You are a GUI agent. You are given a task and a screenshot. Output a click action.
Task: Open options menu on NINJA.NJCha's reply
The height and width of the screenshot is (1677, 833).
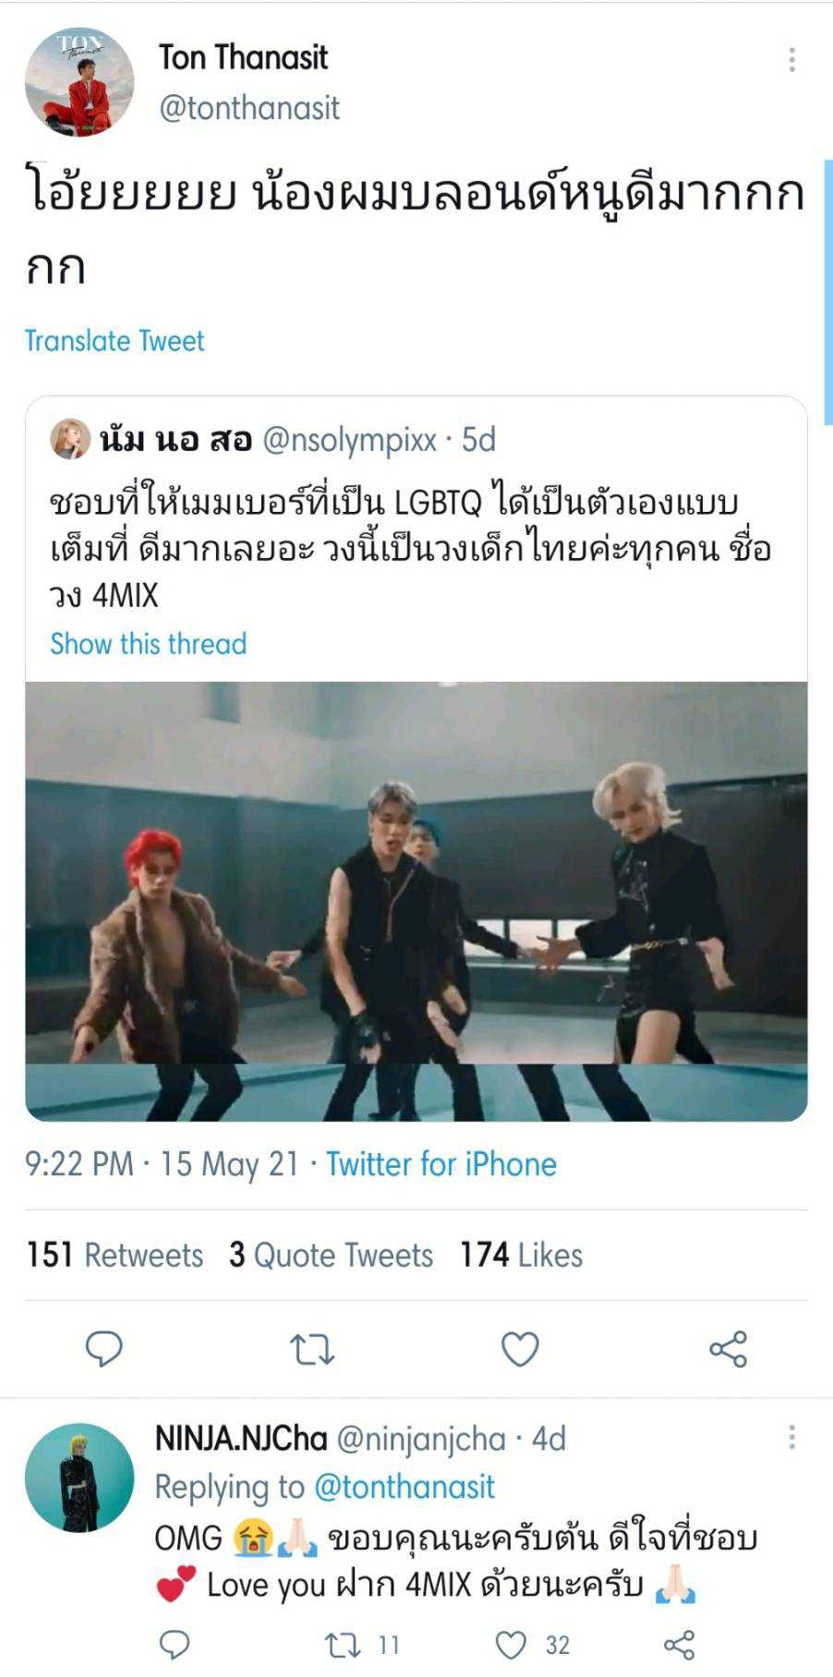pyautogui.click(x=791, y=1438)
